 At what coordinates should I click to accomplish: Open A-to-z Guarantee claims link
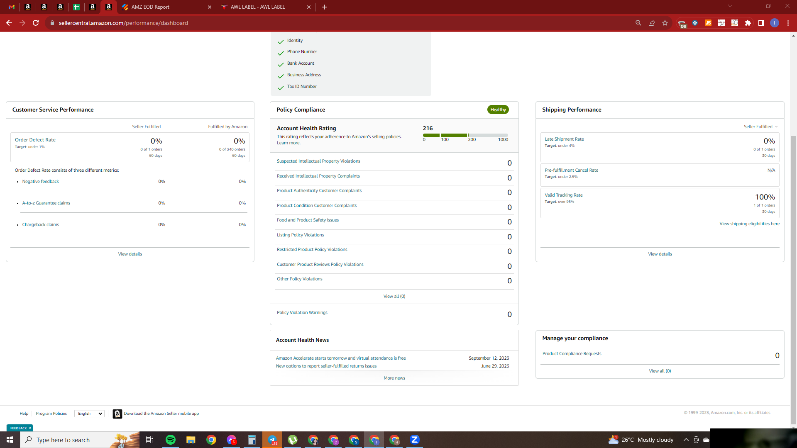point(46,203)
